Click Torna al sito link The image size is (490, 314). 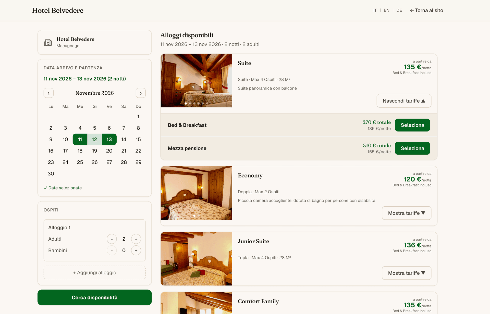pos(426,10)
